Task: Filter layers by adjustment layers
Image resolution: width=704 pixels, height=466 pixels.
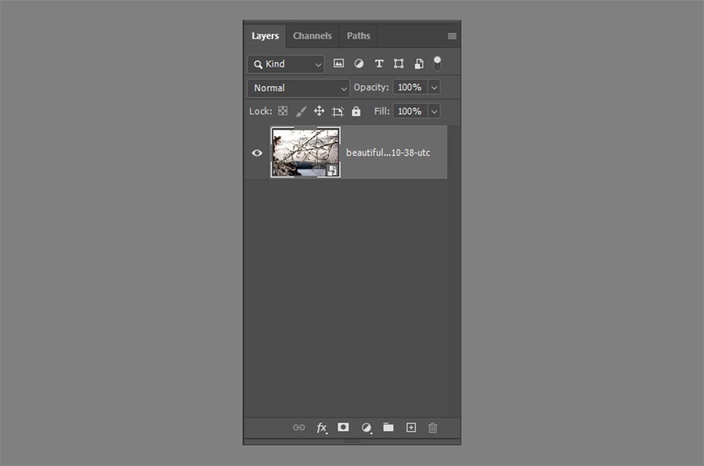Action: [x=359, y=64]
